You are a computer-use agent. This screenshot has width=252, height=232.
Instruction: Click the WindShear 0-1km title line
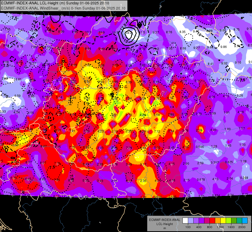[63, 8]
